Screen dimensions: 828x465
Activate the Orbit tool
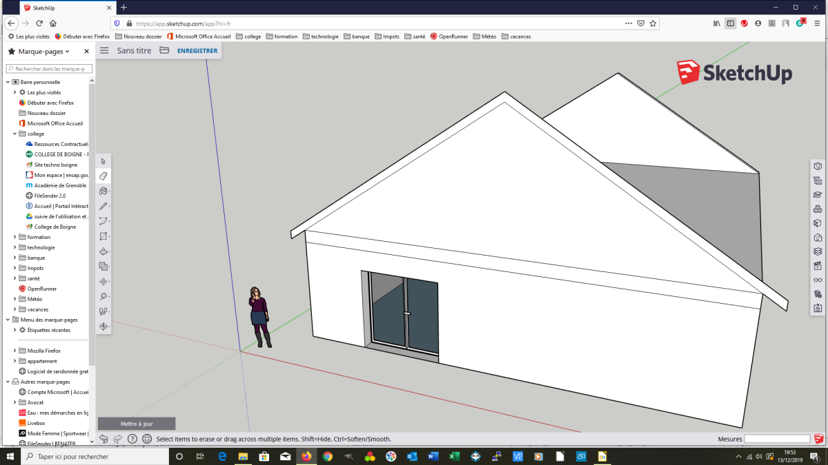pyautogui.click(x=103, y=327)
